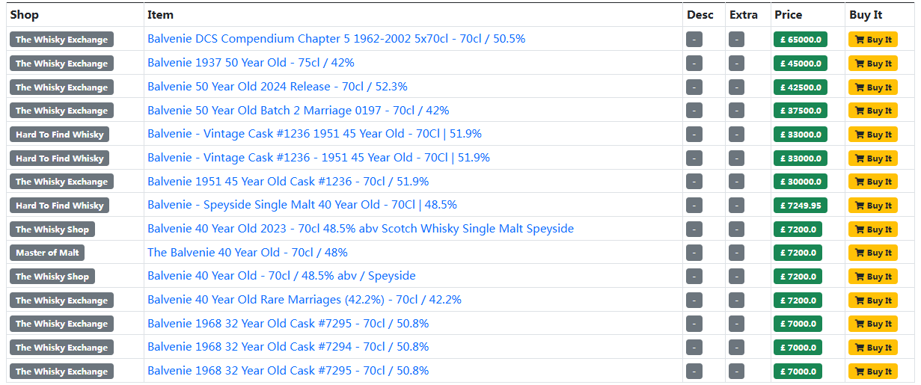Click Desc button for Balvenie DCS Compendium row
Image resolution: width=921 pixels, height=385 pixels.
694,40
